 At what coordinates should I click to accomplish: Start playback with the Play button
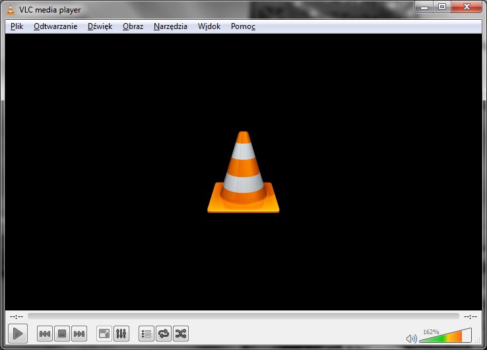[x=18, y=334]
